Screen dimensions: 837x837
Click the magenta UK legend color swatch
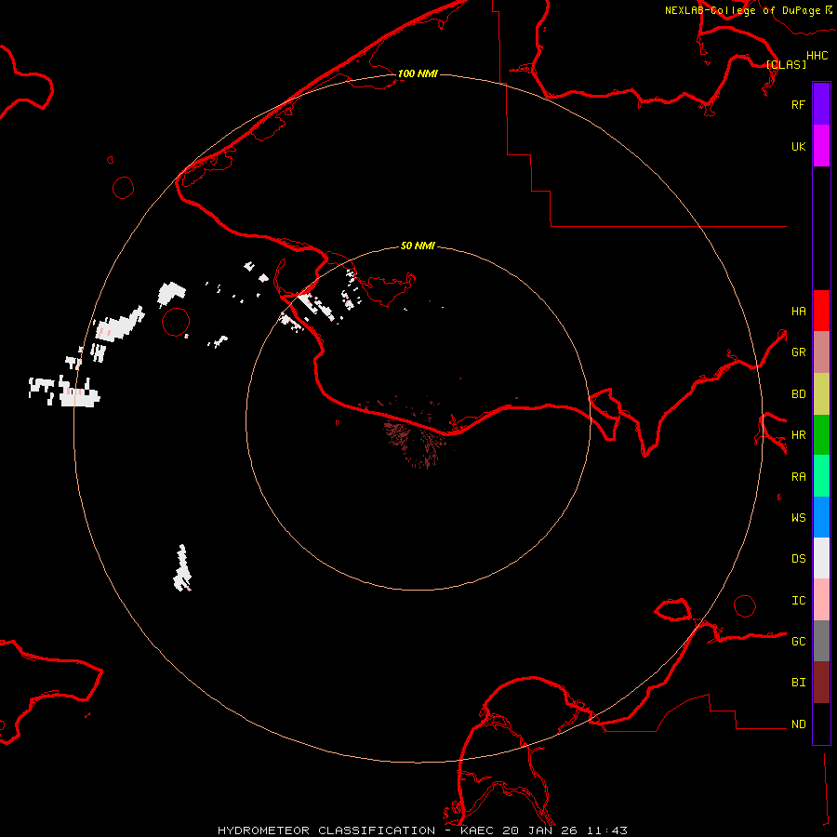point(821,146)
